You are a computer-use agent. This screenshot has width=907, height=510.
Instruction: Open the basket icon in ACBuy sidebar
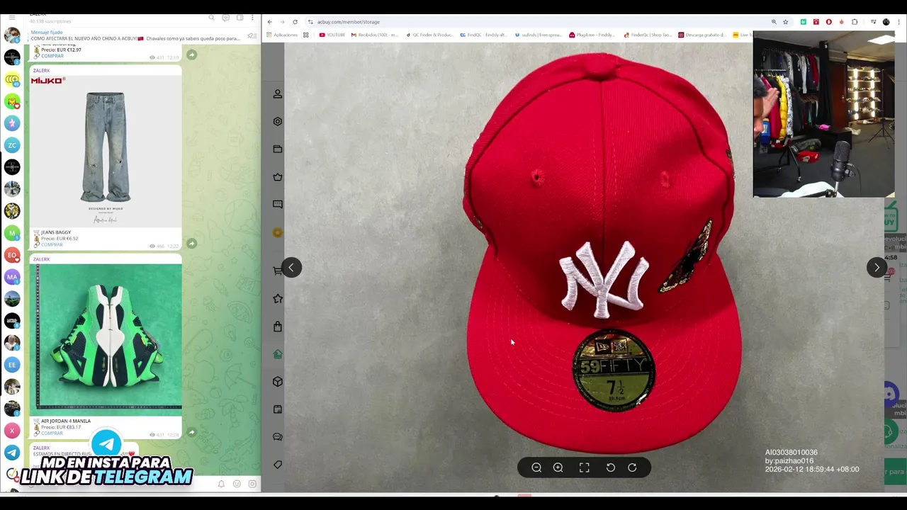(x=278, y=177)
